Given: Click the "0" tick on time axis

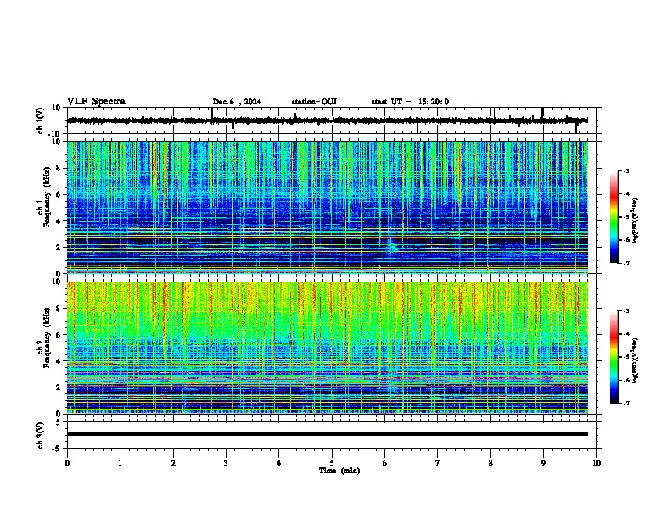Looking at the screenshot, I should tap(67, 463).
